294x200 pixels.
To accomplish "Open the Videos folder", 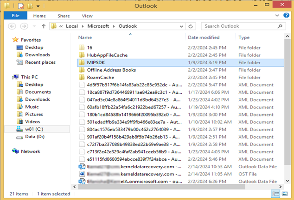I will 32,121.
